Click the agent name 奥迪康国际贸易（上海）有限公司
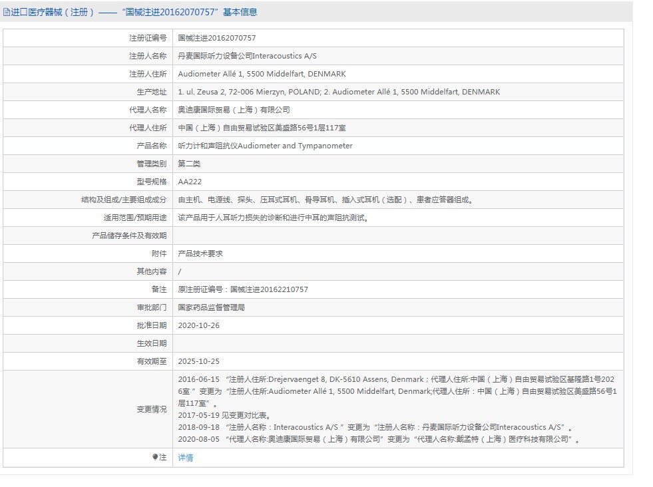 (234, 110)
